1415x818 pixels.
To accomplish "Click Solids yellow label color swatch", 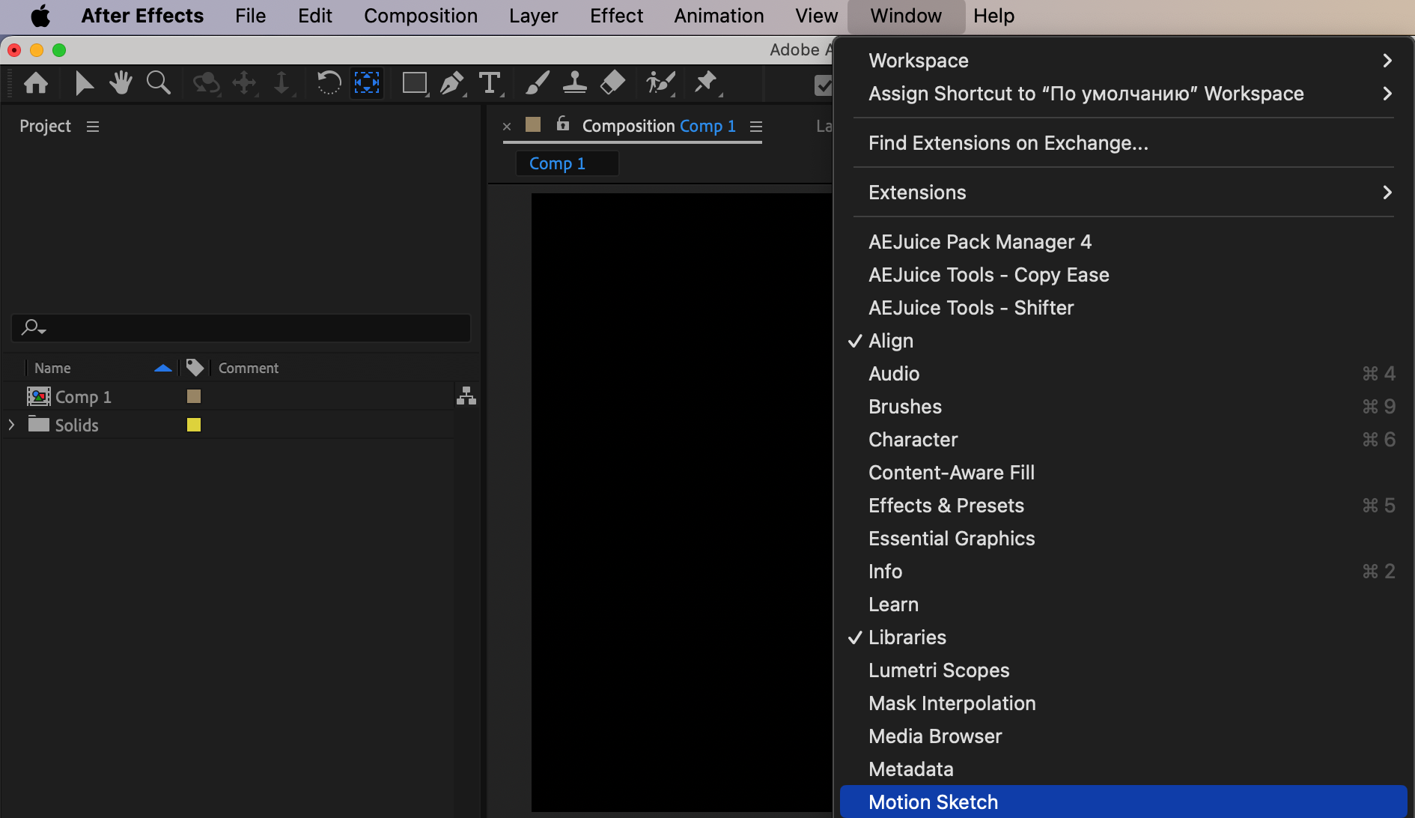I will [194, 425].
